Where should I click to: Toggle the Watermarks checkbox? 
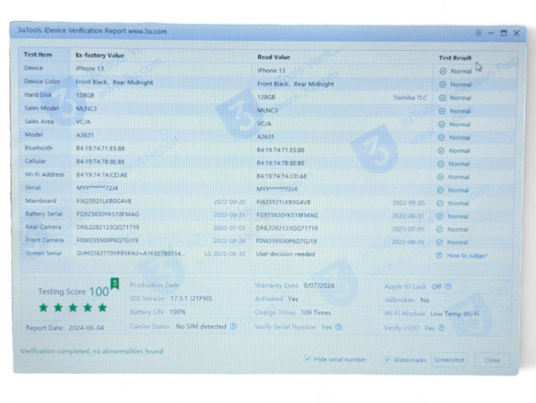click(387, 359)
